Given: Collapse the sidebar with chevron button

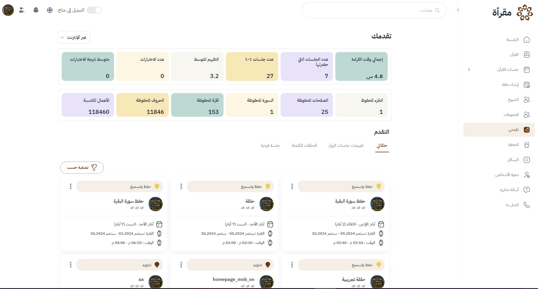Looking at the screenshot, I should 458,10.
